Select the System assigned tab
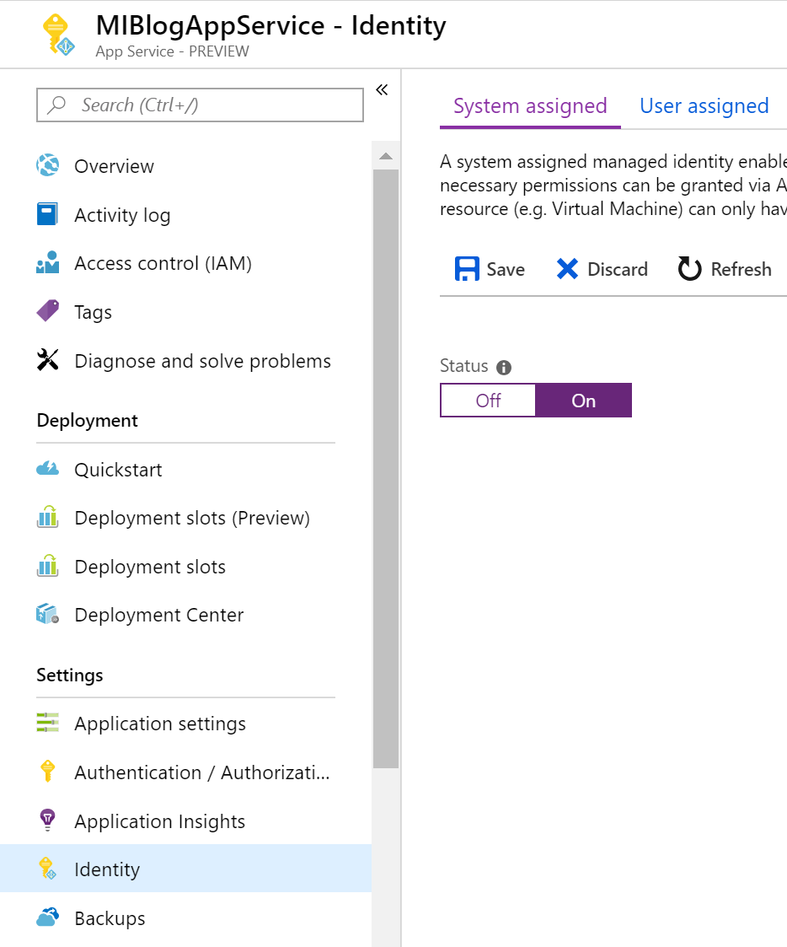This screenshot has width=787, height=947. pyautogui.click(x=530, y=106)
